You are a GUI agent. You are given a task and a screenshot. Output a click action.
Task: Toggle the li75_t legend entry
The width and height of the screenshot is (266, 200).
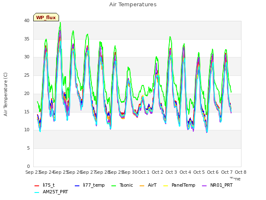pyautogui.click(x=44, y=185)
